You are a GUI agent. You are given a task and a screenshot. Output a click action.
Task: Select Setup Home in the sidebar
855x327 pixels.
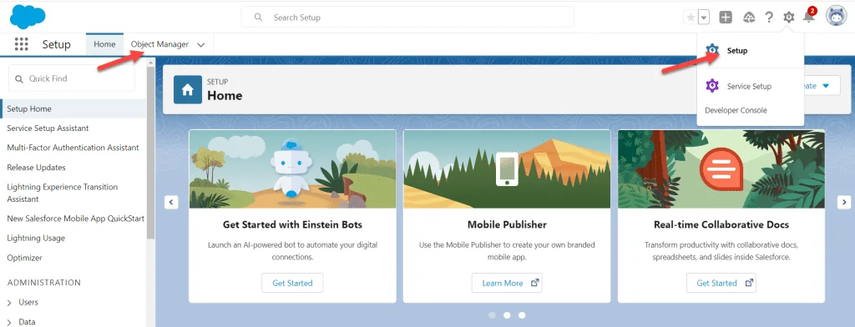(x=73, y=108)
